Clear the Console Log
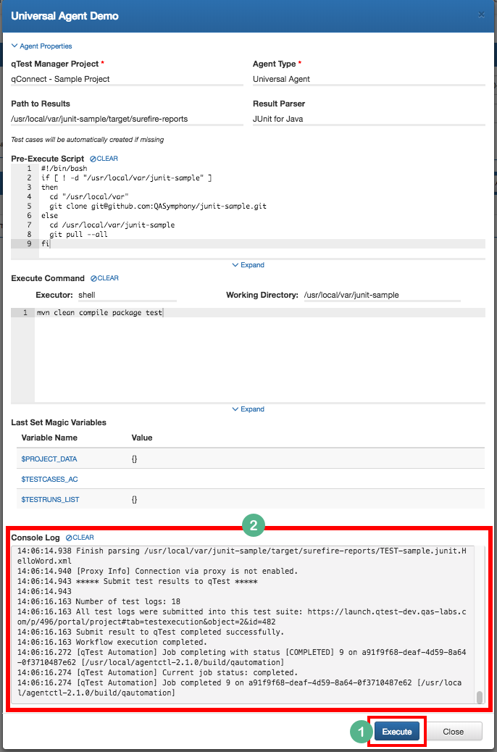 pos(80,538)
